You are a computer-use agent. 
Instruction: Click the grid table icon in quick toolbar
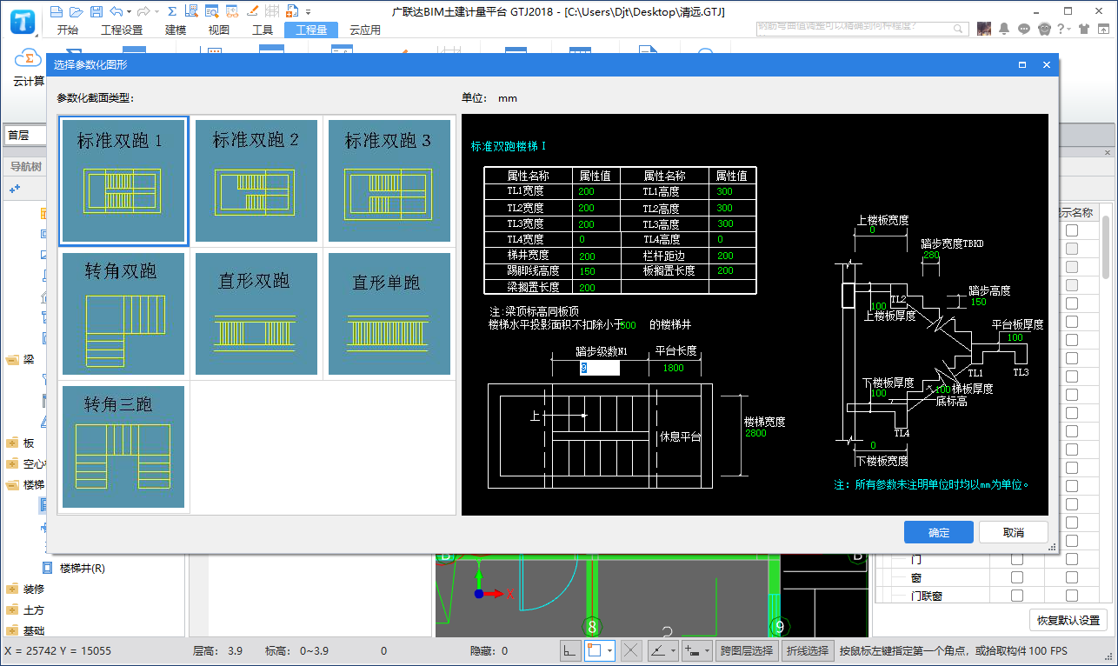tap(272, 11)
